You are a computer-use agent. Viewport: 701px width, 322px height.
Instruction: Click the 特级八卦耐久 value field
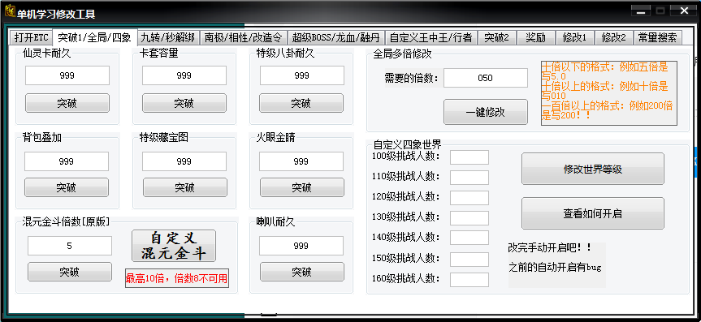point(302,75)
